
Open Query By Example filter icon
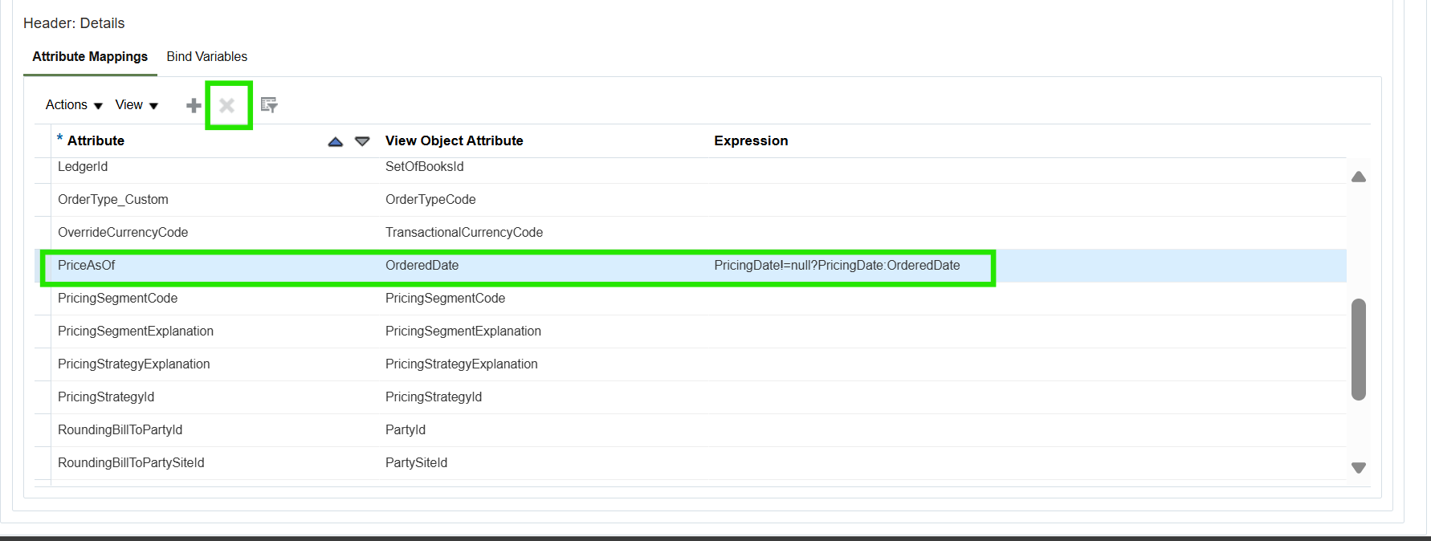pos(269,105)
